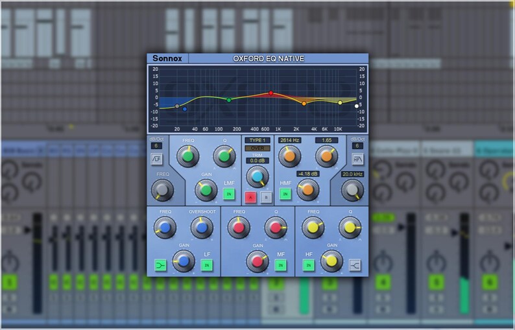The height and width of the screenshot is (330, 515).
Task: Toggle the LF band shelf shape button
Action: coord(160,265)
